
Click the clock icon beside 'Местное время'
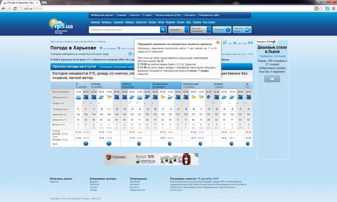tap(119, 48)
